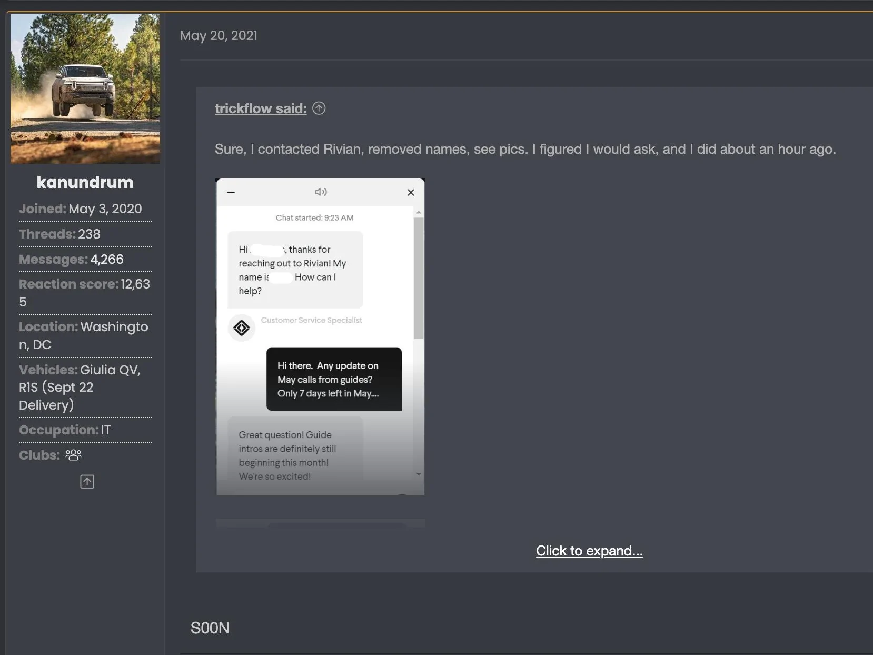Click the 'Reaction score: 12,635' value
873x655 pixels.
[85, 293]
